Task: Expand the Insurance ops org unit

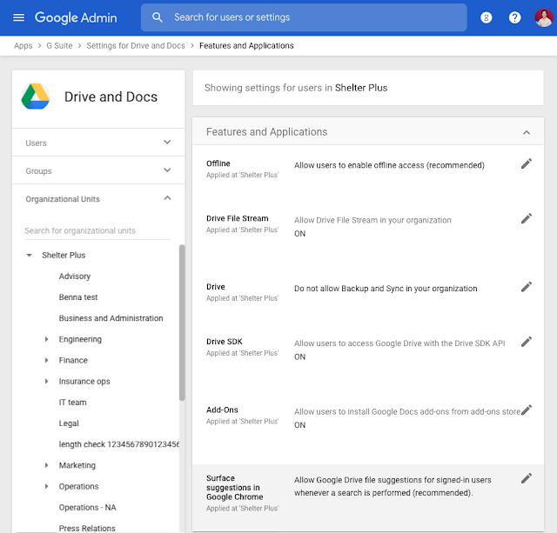Action: [46, 381]
